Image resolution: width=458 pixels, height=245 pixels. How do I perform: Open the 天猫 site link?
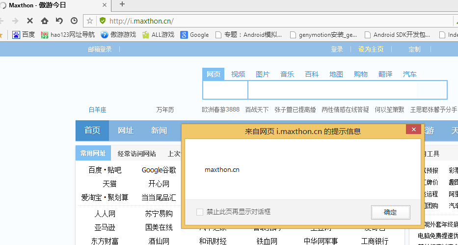pos(109,184)
